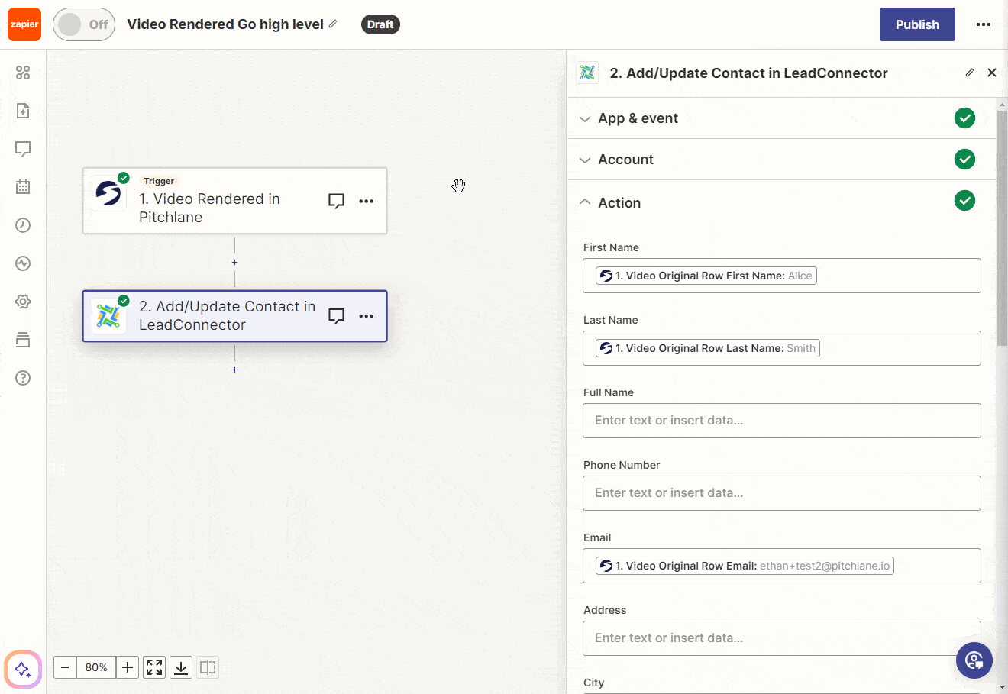This screenshot has height=694, width=1008.
Task: Fit the Zap to screen
Action: click(x=154, y=667)
